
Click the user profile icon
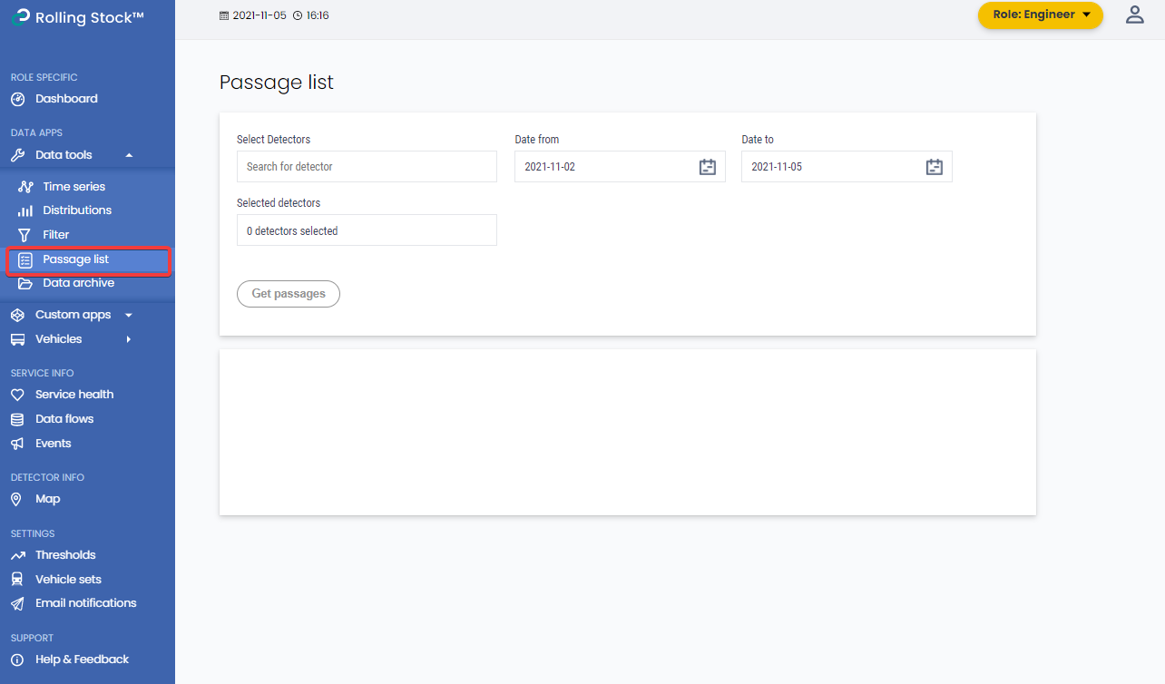coord(1134,15)
